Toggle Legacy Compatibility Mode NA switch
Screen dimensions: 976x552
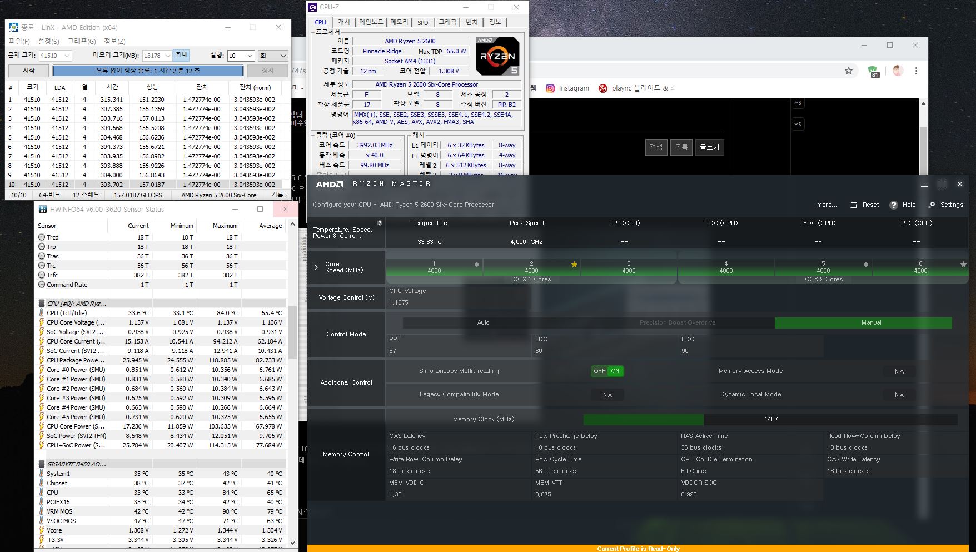[607, 395]
